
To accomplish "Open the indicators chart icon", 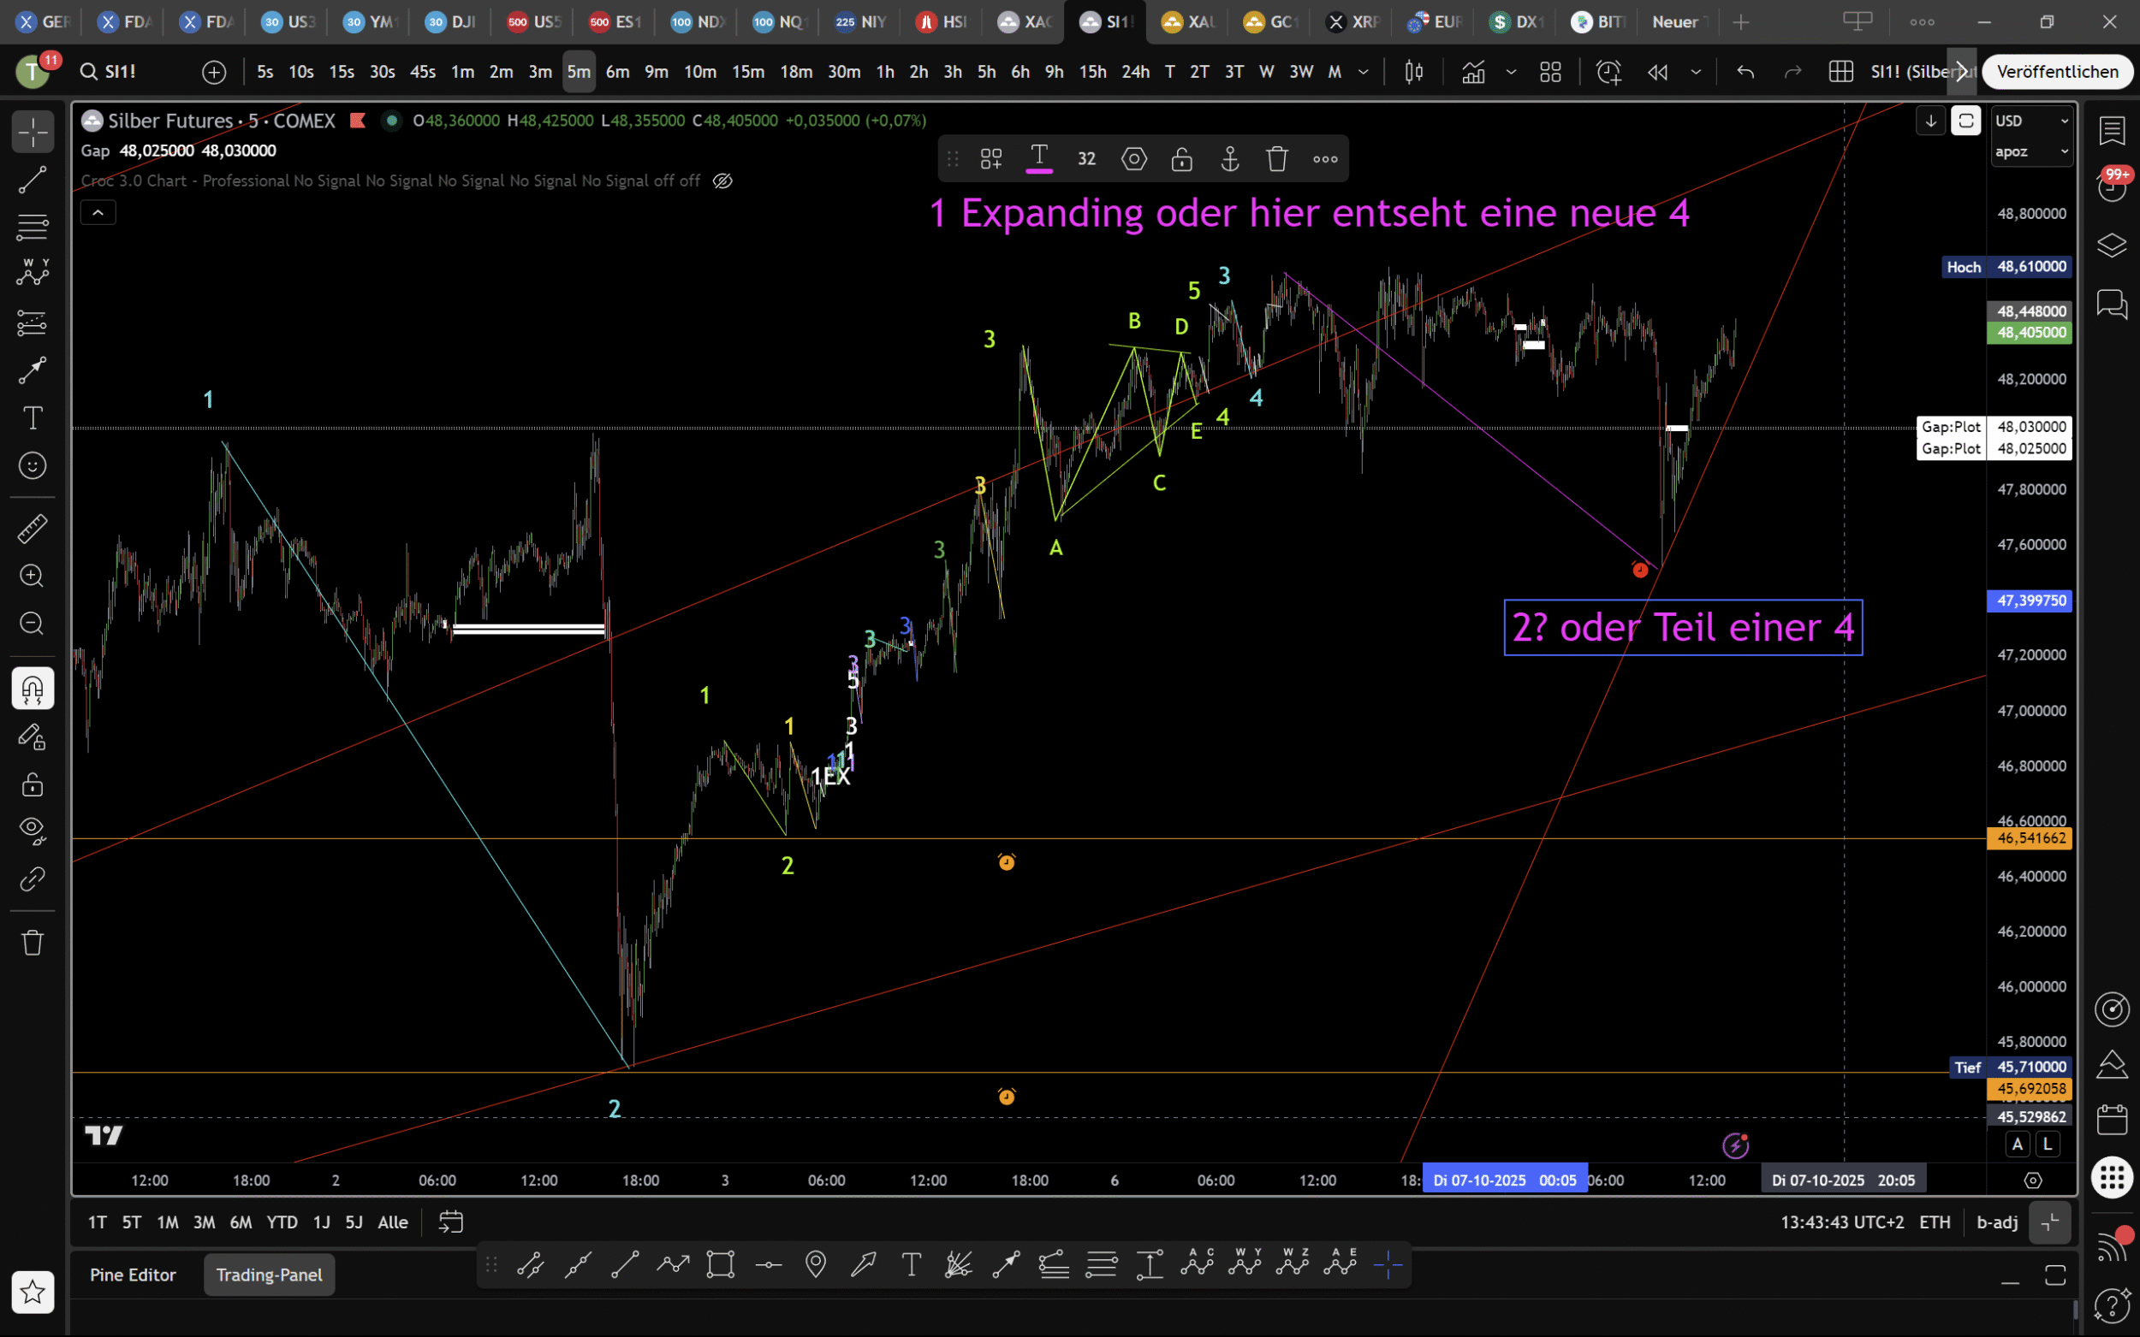I will (1474, 72).
